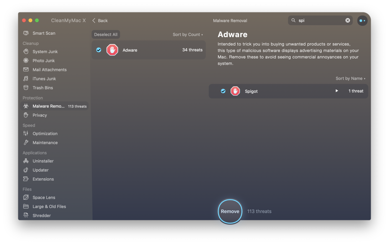Screen dimensions: 389x244
Task: Uncheck the Adware category checkbox
Action: [99, 50]
